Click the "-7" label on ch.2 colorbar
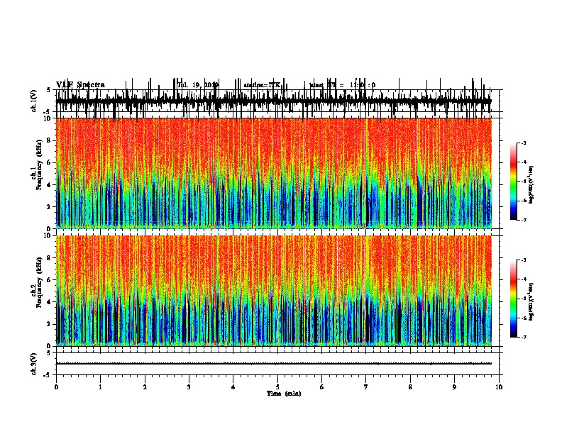Viewport: 562px width, 434px height. pyautogui.click(x=524, y=337)
